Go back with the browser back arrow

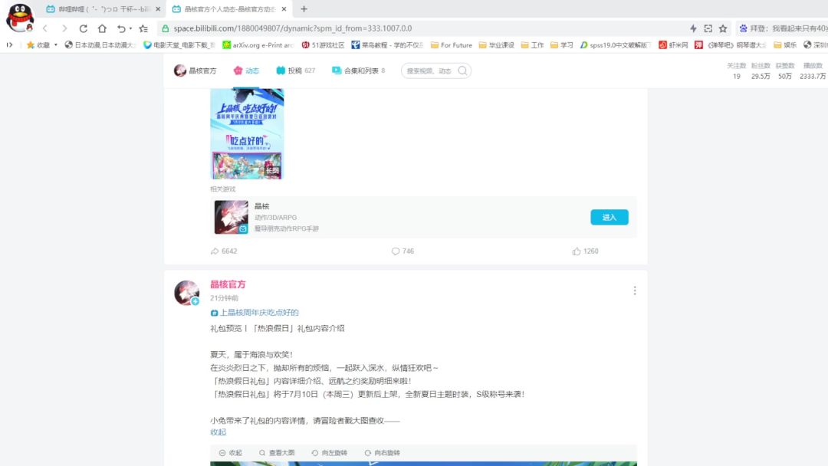(x=45, y=28)
